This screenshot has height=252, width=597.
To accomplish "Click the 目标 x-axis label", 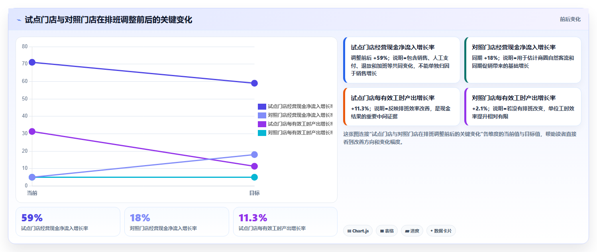I will [x=254, y=193].
